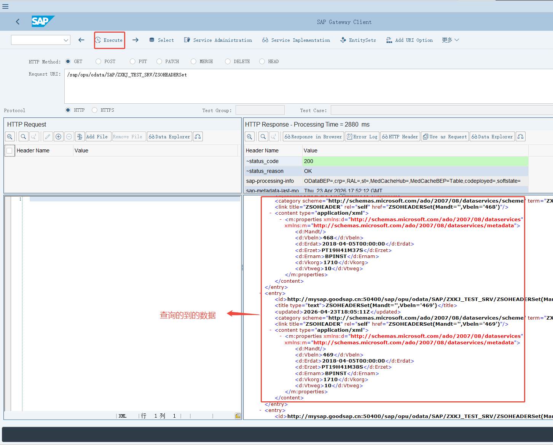Image resolution: width=553 pixels, height=445 pixels.
Task: Collapse content node above properties with Vbeln 468
Action: (271, 213)
